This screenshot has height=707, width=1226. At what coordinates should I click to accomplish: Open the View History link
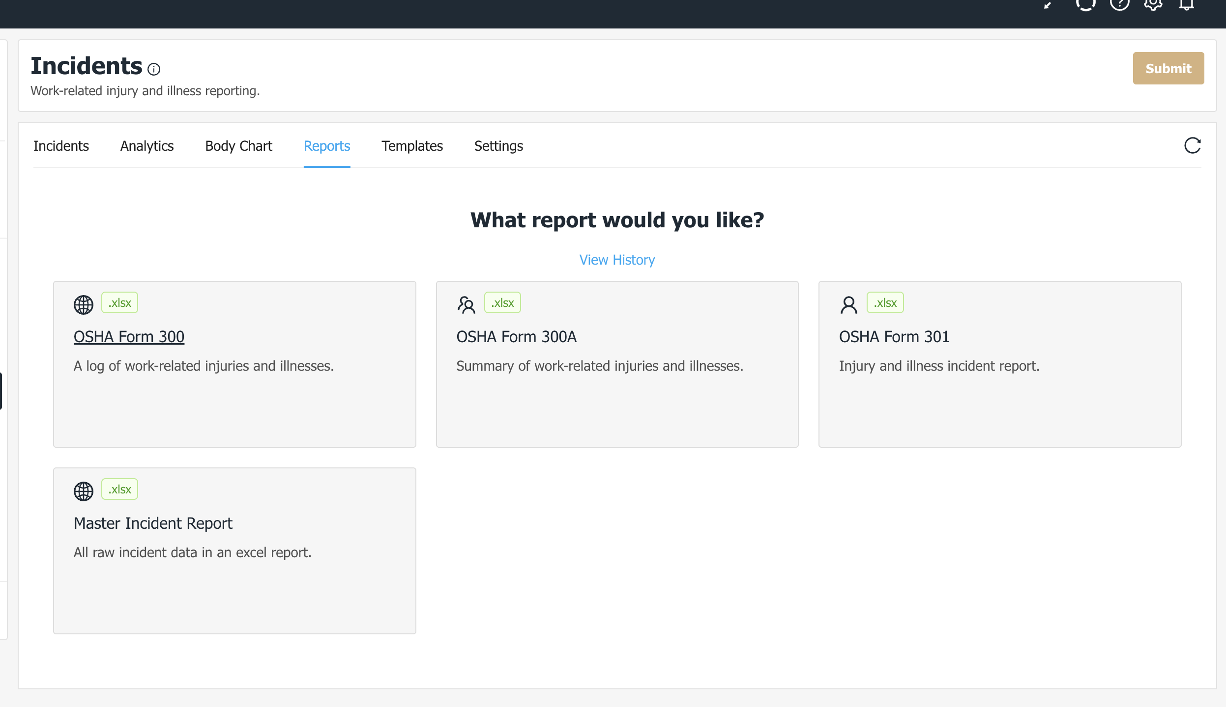[617, 260]
